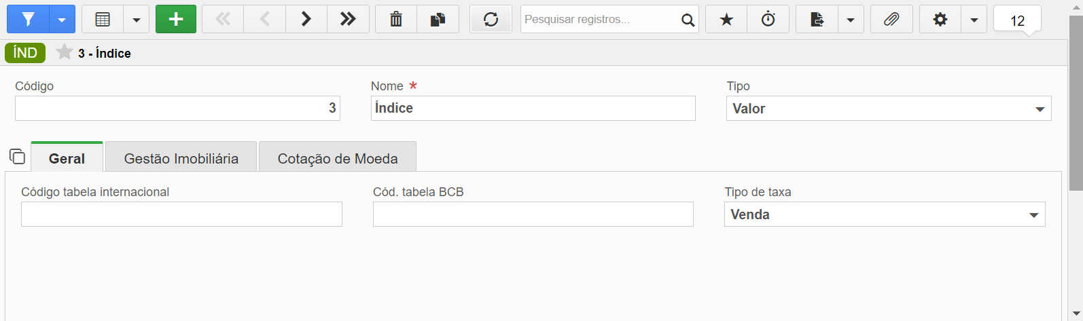Click the blue filter funnel icon
This screenshot has height=321, width=1083.
point(28,20)
